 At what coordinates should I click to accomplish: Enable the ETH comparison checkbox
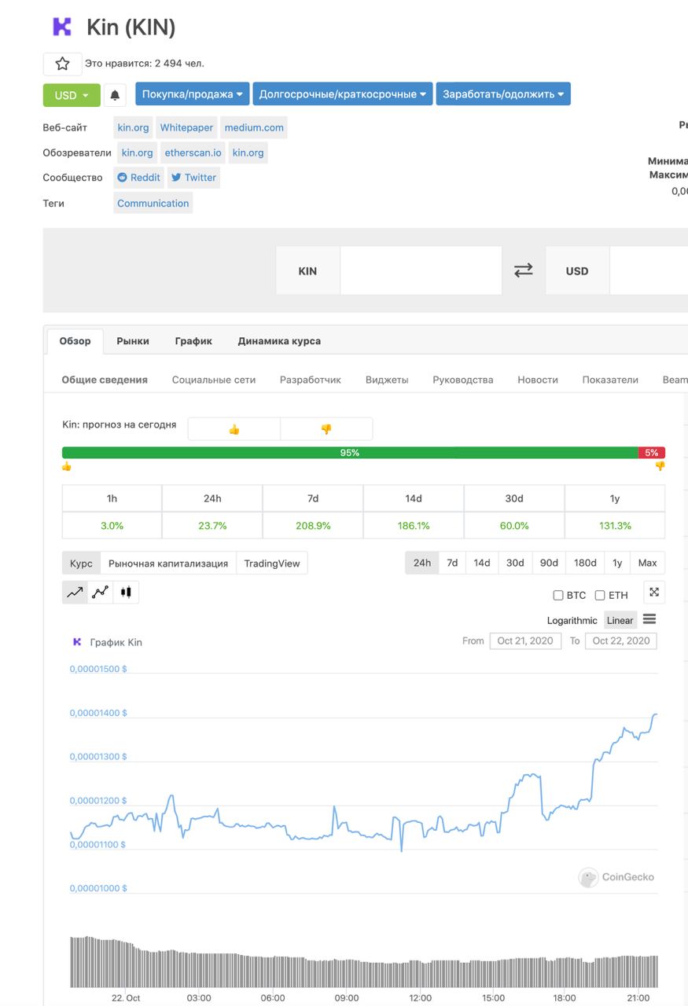coord(600,596)
